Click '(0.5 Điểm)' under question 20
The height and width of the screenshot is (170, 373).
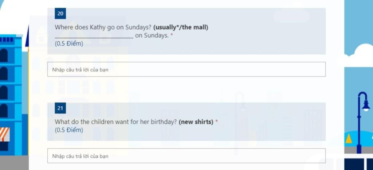pos(69,43)
